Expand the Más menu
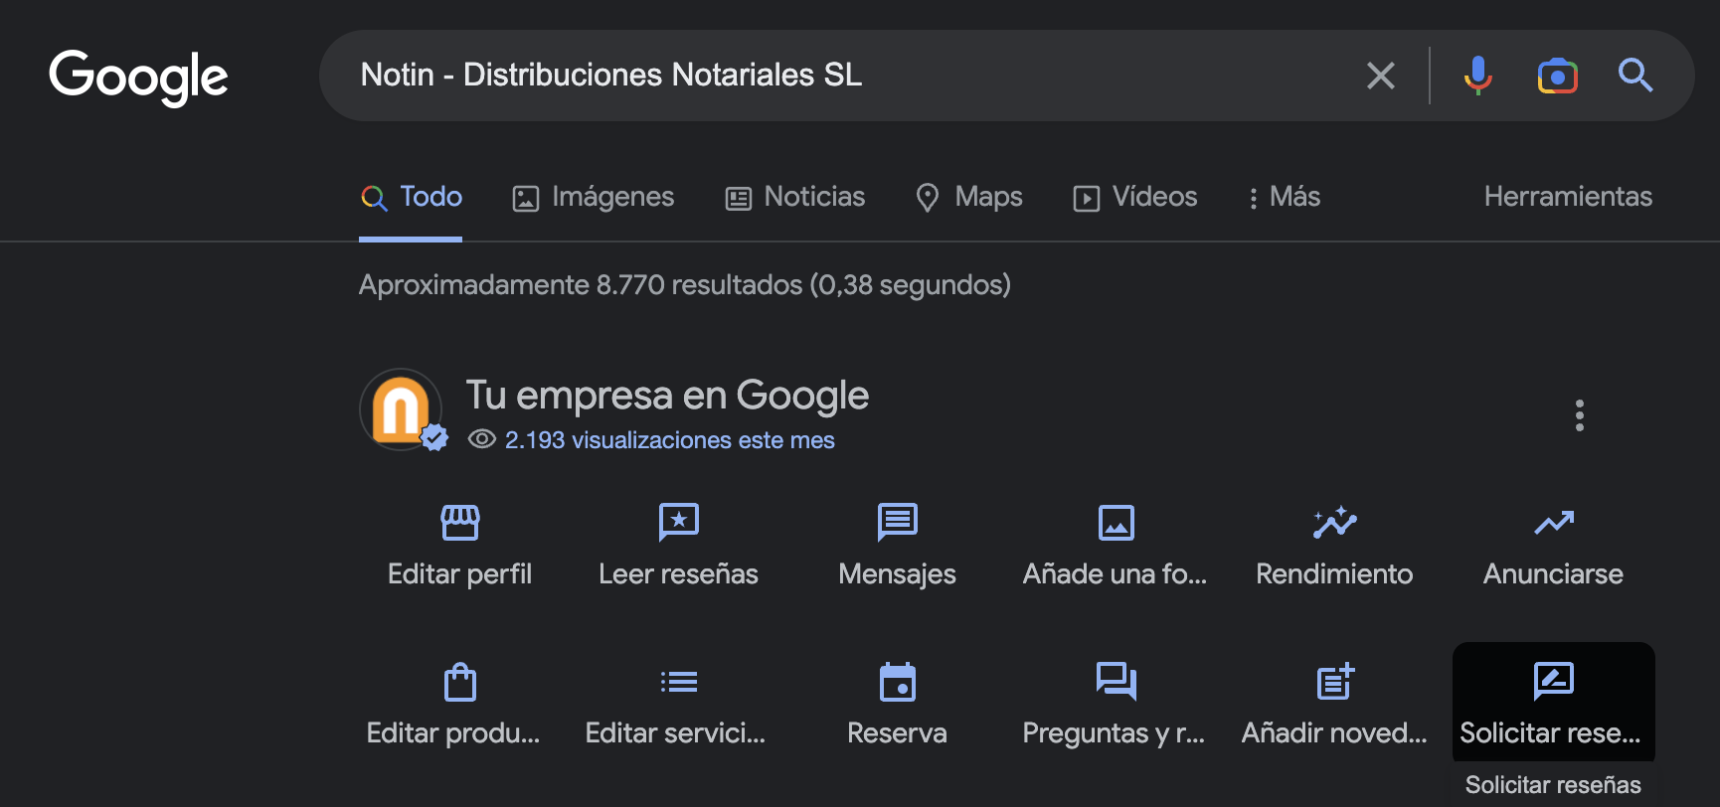The width and height of the screenshot is (1720, 807). point(1284,197)
